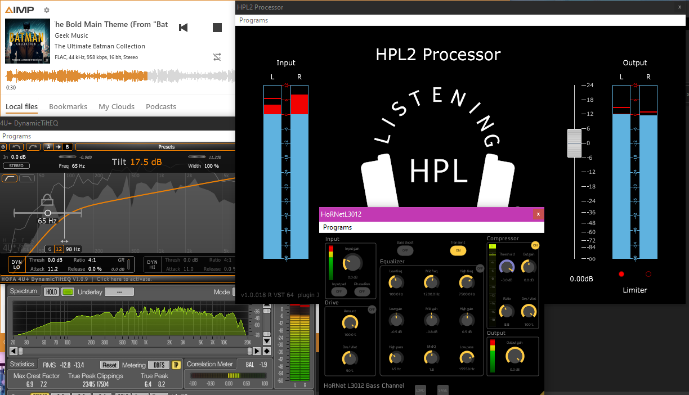Click LOAD in HoRNet L3012
This screenshot has width=689, height=395.
pyautogui.click(x=420, y=389)
